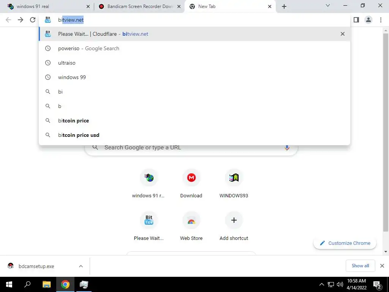Close the windows 91 real tab
Image resolution: width=389 pixels, height=292 pixels.
point(88,7)
